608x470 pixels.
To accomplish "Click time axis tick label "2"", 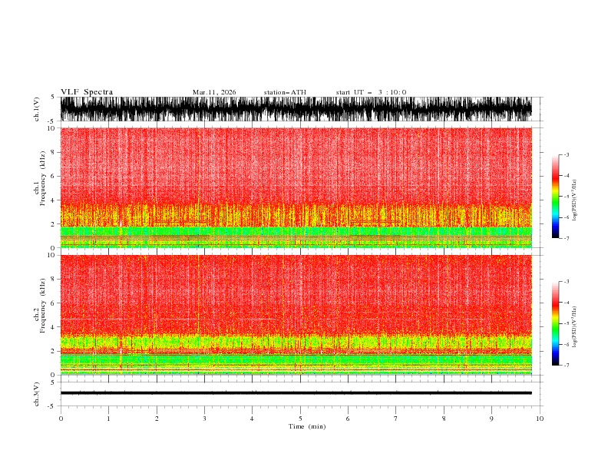I will (x=157, y=419).
